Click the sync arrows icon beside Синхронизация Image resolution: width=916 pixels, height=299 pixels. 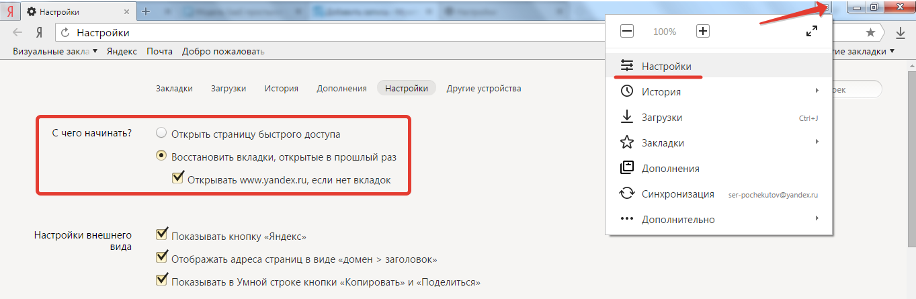coord(626,194)
